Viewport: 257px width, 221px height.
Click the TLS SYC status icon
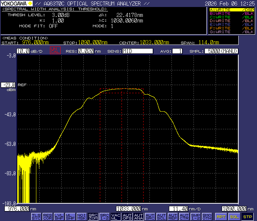pos(36,217)
